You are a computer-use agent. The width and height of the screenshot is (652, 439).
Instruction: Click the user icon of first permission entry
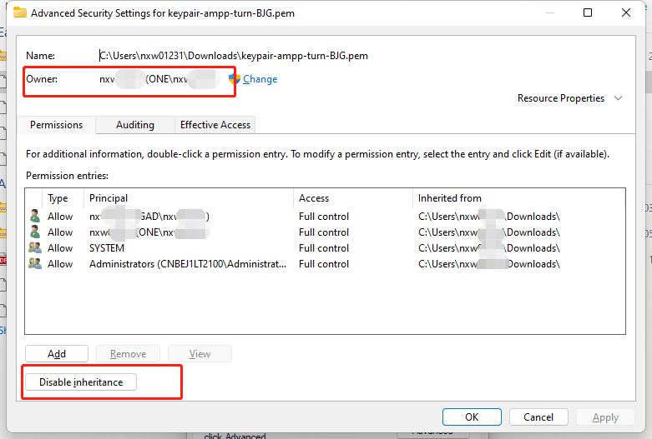tap(35, 217)
